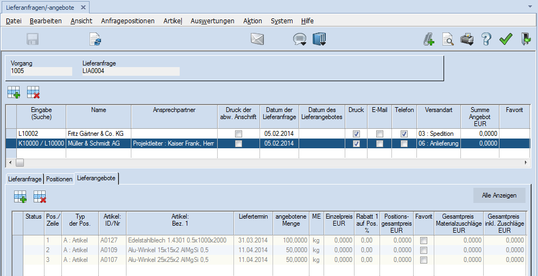Expand the speech bubble notes dropdown
538x276 pixels.
pyautogui.click(x=300, y=40)
